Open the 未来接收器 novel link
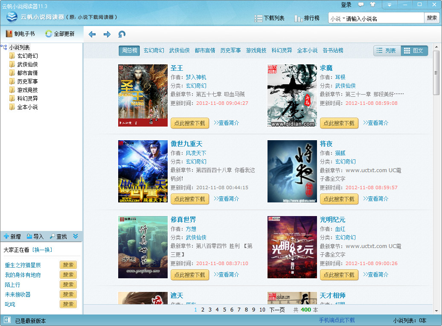Screen dimensions: 442x326 (x=18, y=294)
